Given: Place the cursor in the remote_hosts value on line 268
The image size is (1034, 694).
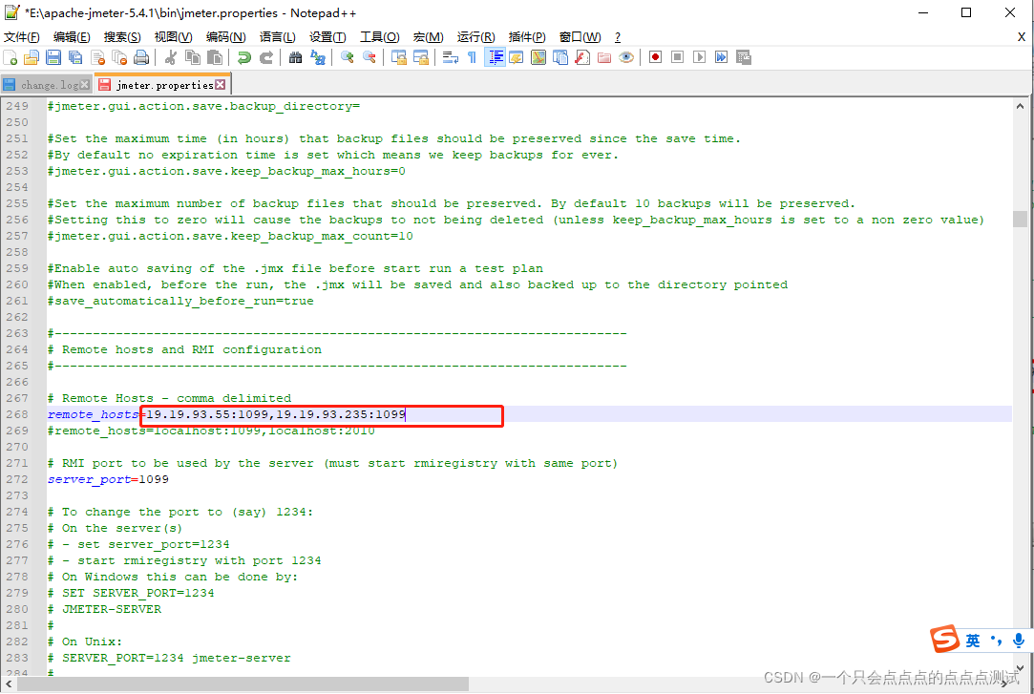Looking at the screenshot, I should coord(276,414).
